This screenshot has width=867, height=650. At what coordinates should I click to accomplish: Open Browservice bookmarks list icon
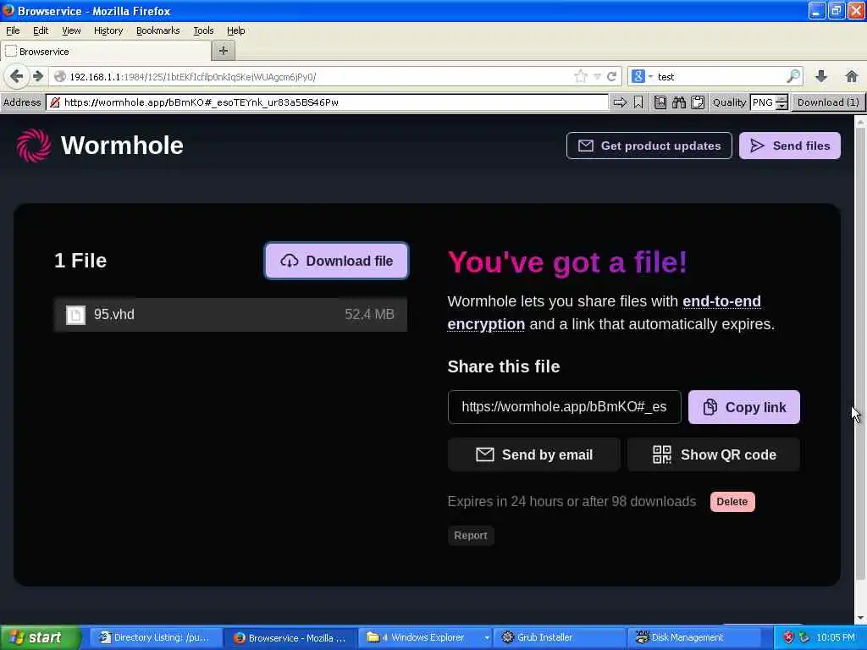coord(660,102)
